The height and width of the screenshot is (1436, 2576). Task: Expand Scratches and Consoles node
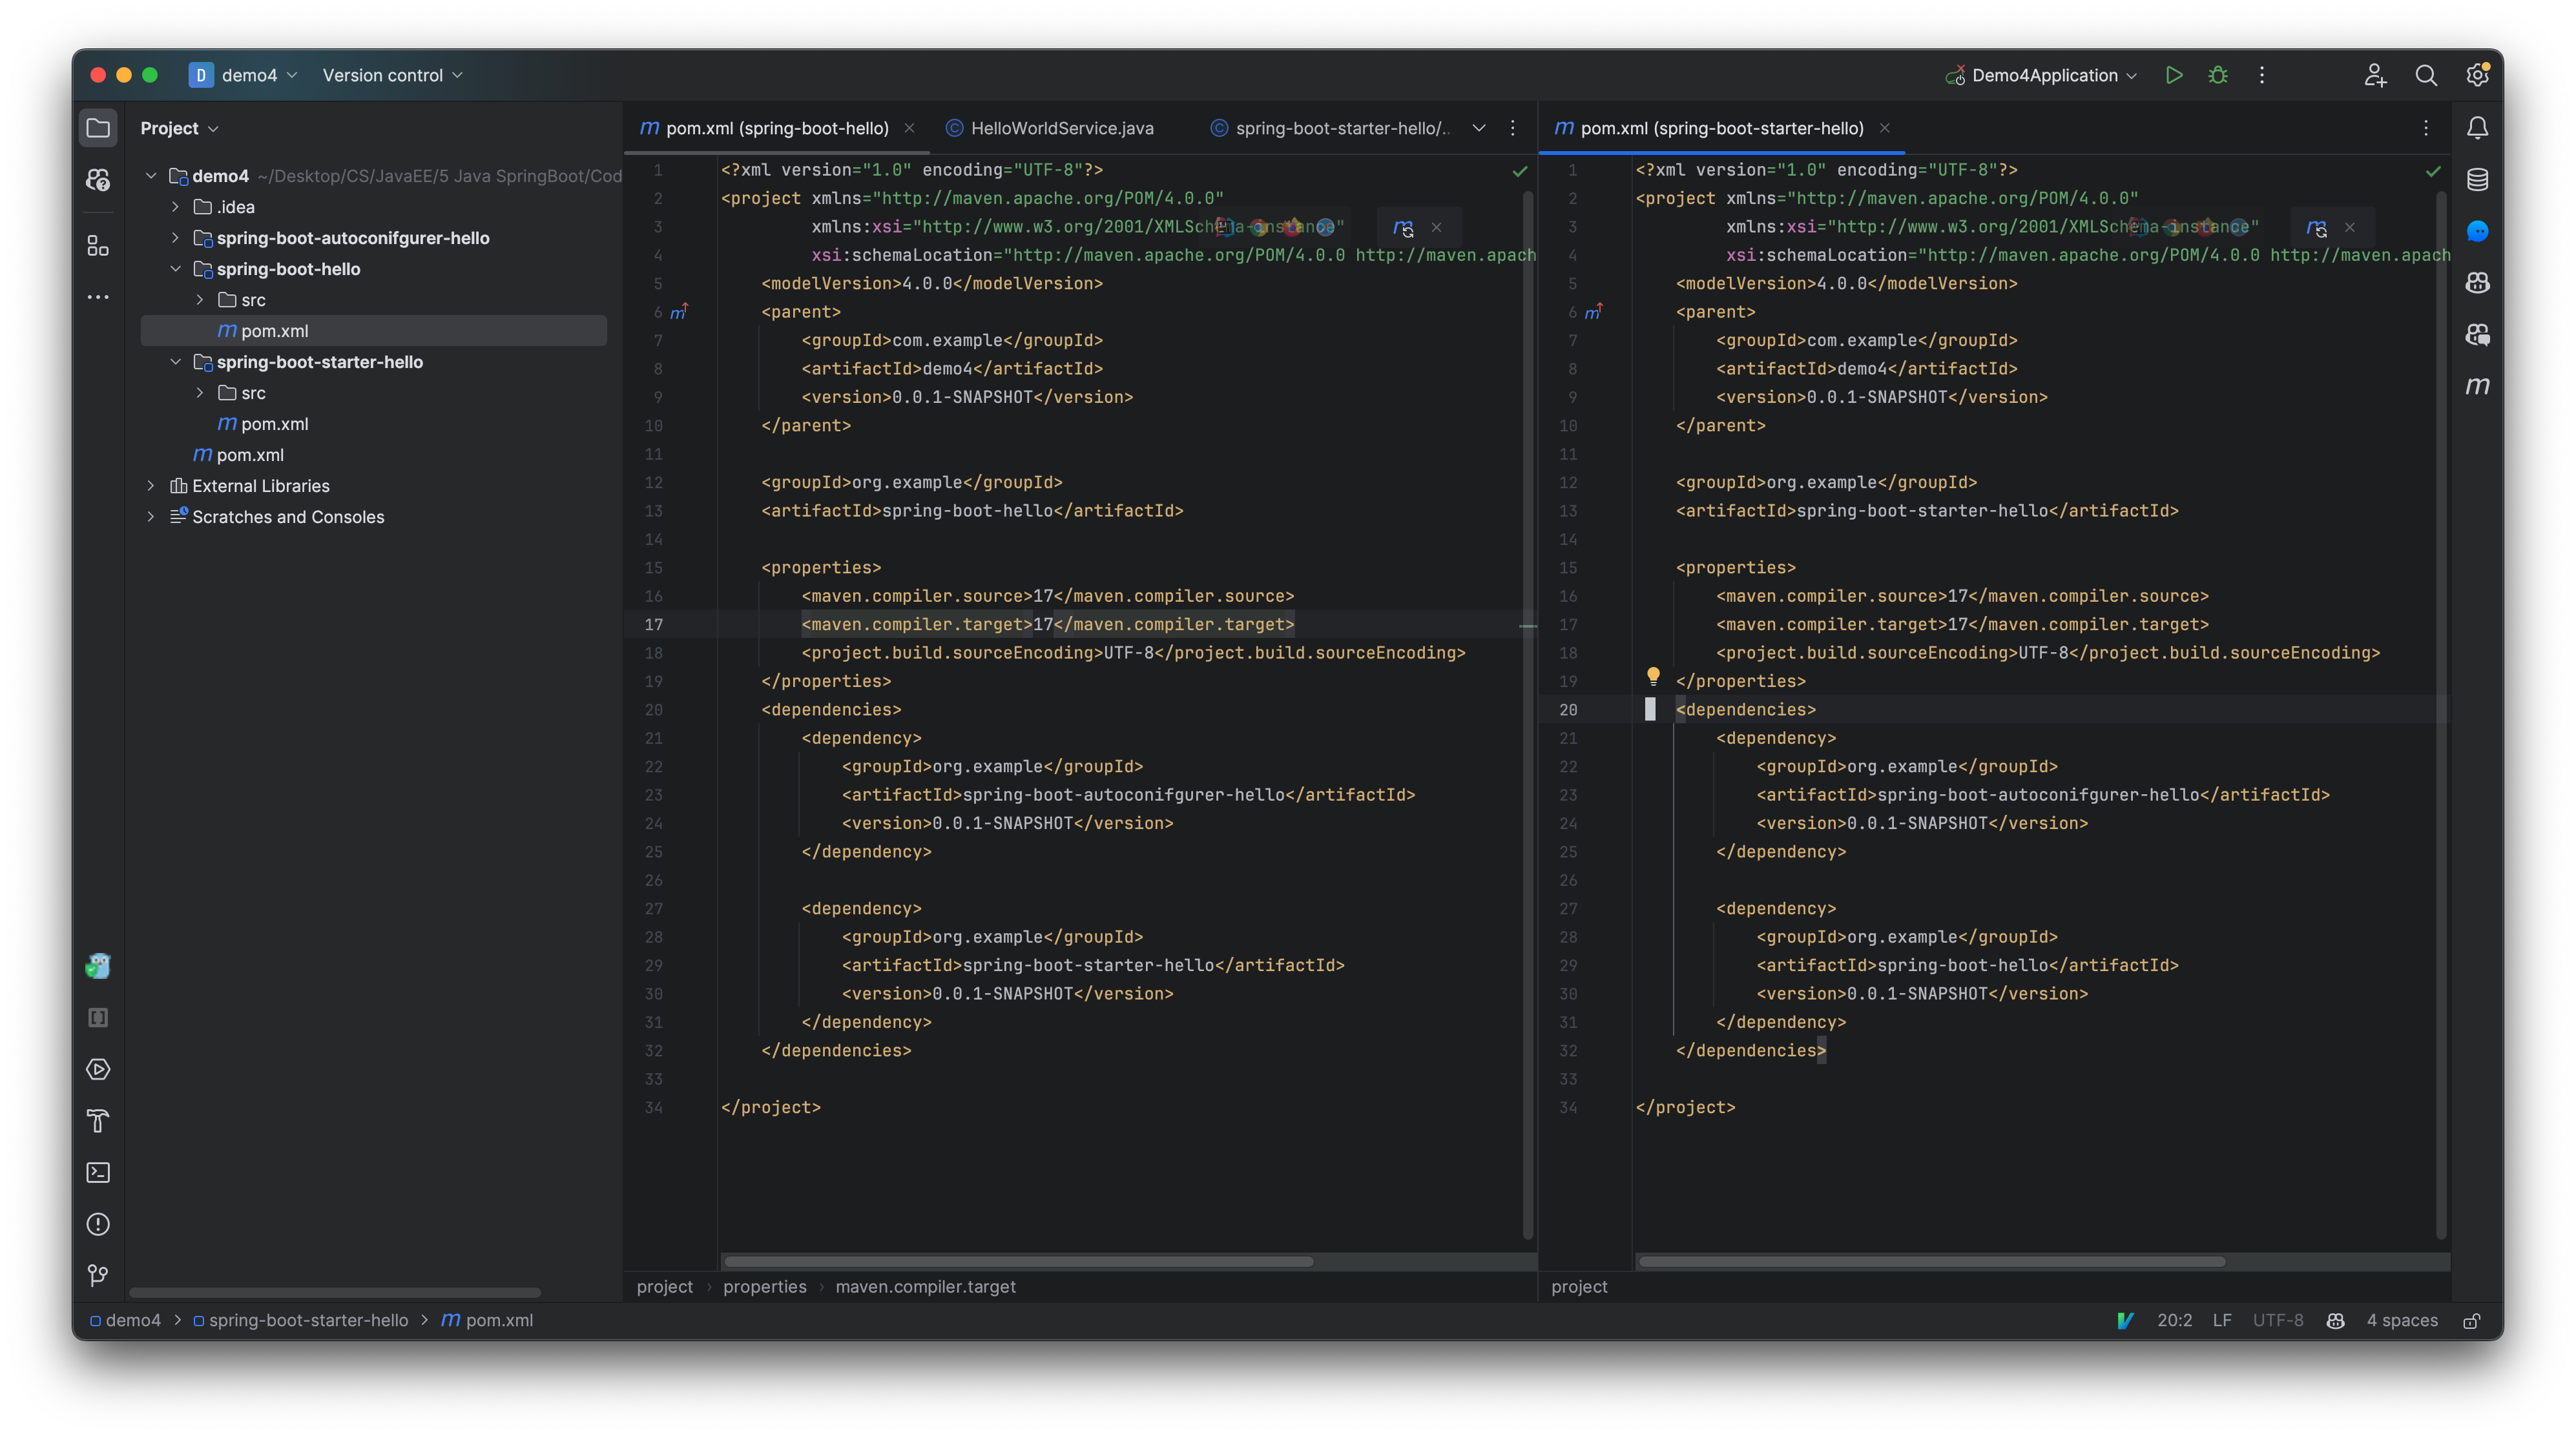[x=151, y=517]
